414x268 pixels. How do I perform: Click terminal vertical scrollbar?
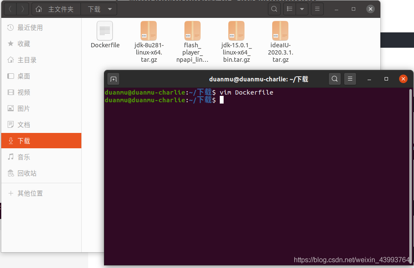coord(411,176)
